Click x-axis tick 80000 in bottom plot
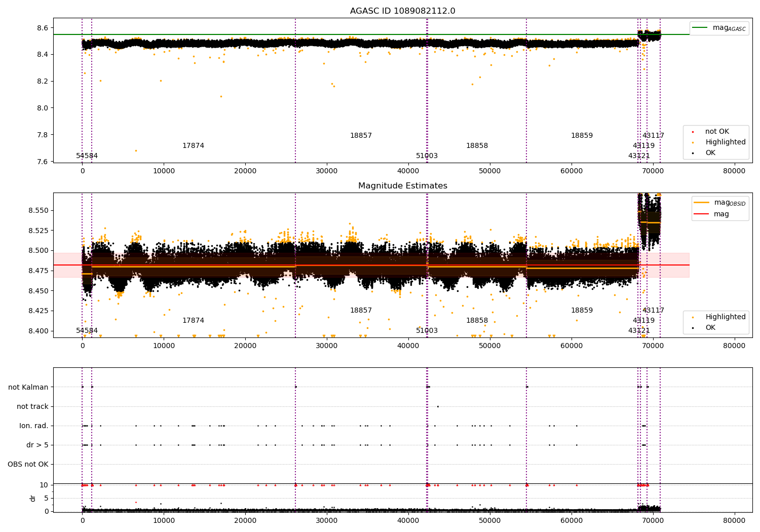Screen dimensions: 760x532 click(734, 520)
